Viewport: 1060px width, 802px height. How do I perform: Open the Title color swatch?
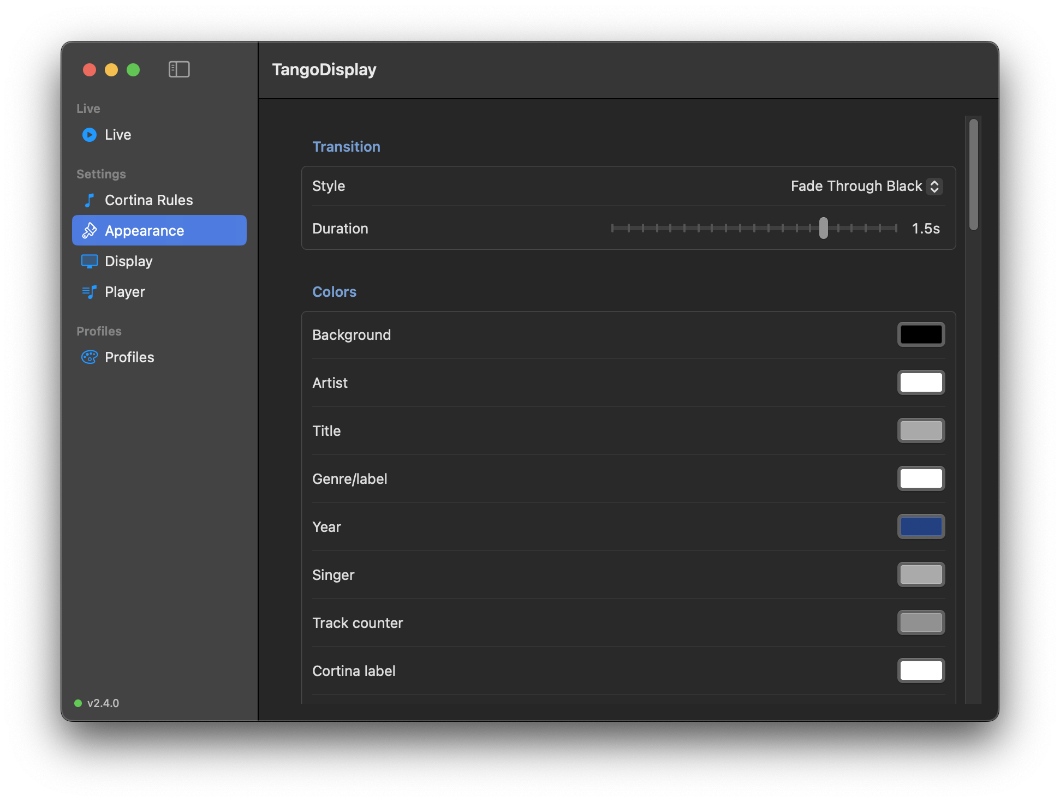pyautogui.click(x=921, y=430)
